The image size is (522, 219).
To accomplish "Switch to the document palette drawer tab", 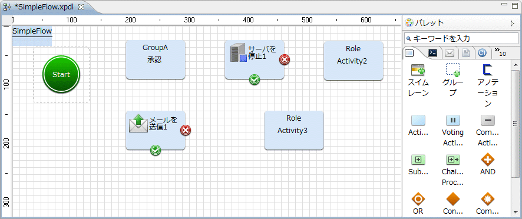I will click(465, 53).
